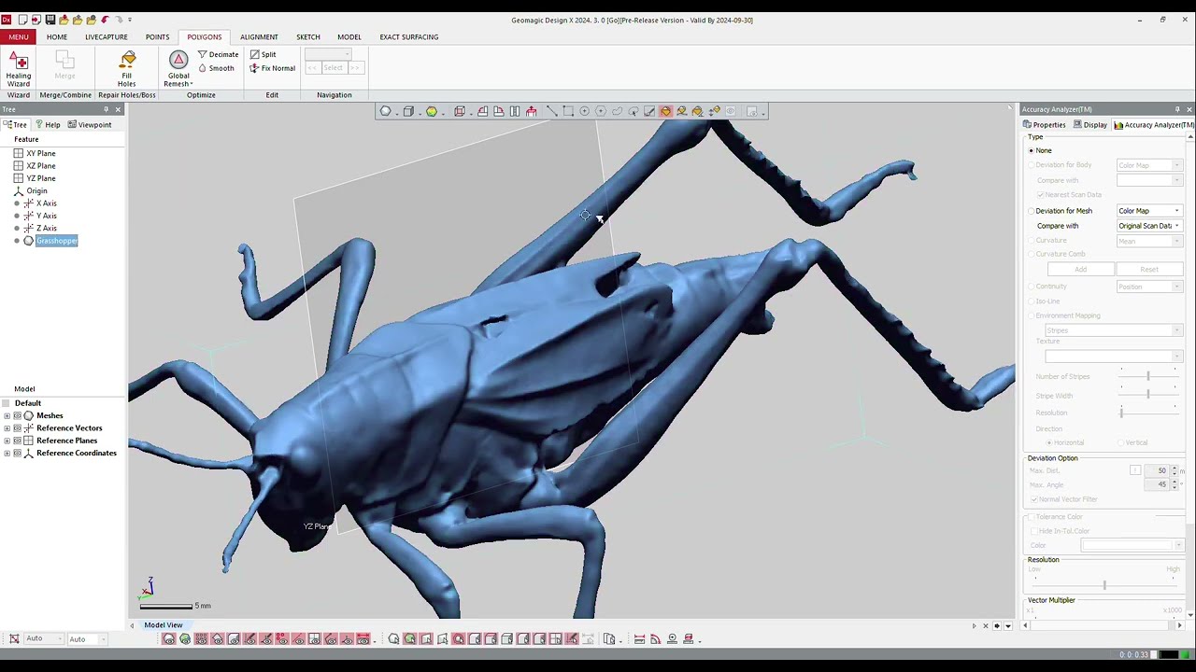Toggle visibility dot of Grasshopper mesh
Screen dimensions: 1196x672
click(17, 241)
